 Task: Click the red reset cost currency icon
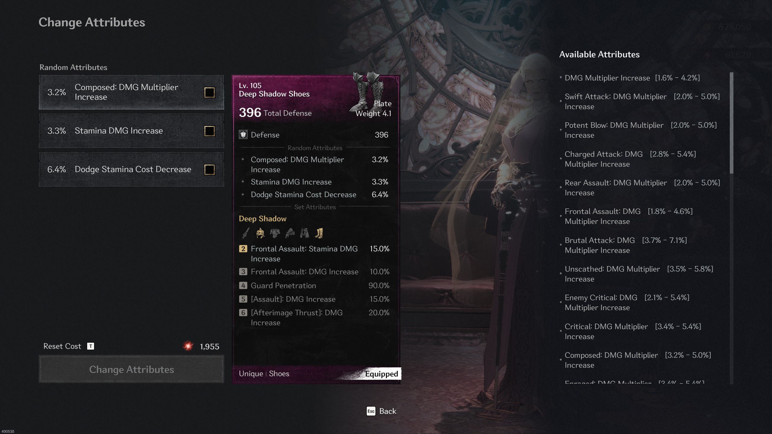click(x=188, y=346)
